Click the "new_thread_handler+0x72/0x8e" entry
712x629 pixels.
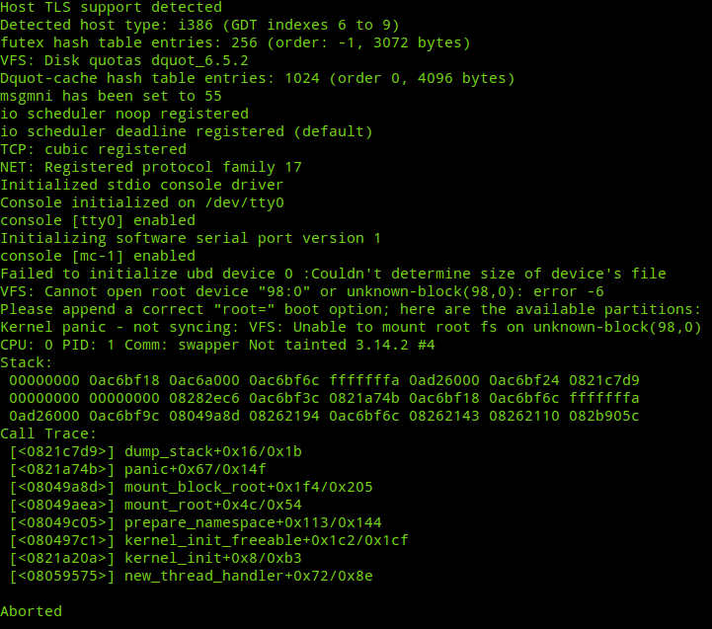(248, 576)
